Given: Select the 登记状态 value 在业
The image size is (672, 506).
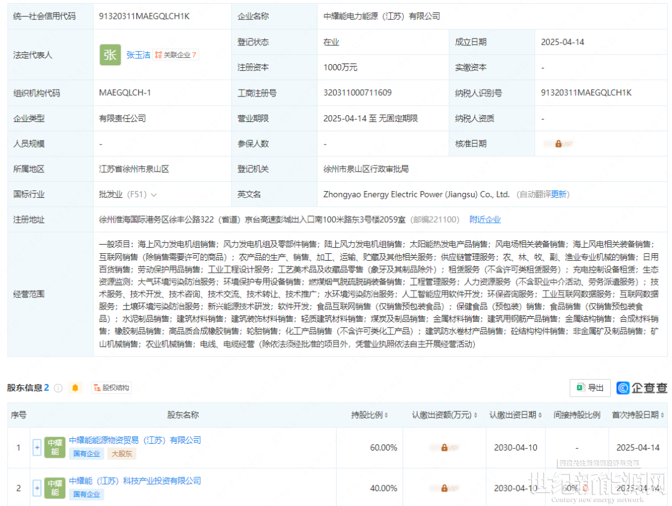Looking at the screenshot, I should pos(331,42).
